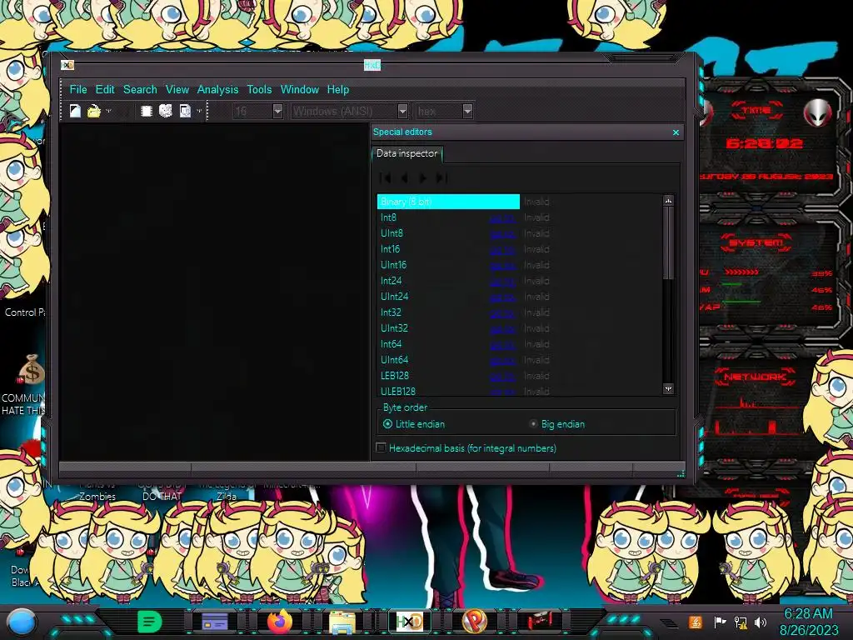Click the go to link for UInt16
853x640 pixels.
click(x=502, y=266)
